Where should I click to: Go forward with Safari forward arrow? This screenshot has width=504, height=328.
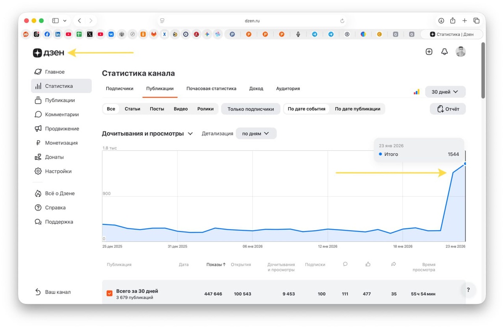pos(91,21)
